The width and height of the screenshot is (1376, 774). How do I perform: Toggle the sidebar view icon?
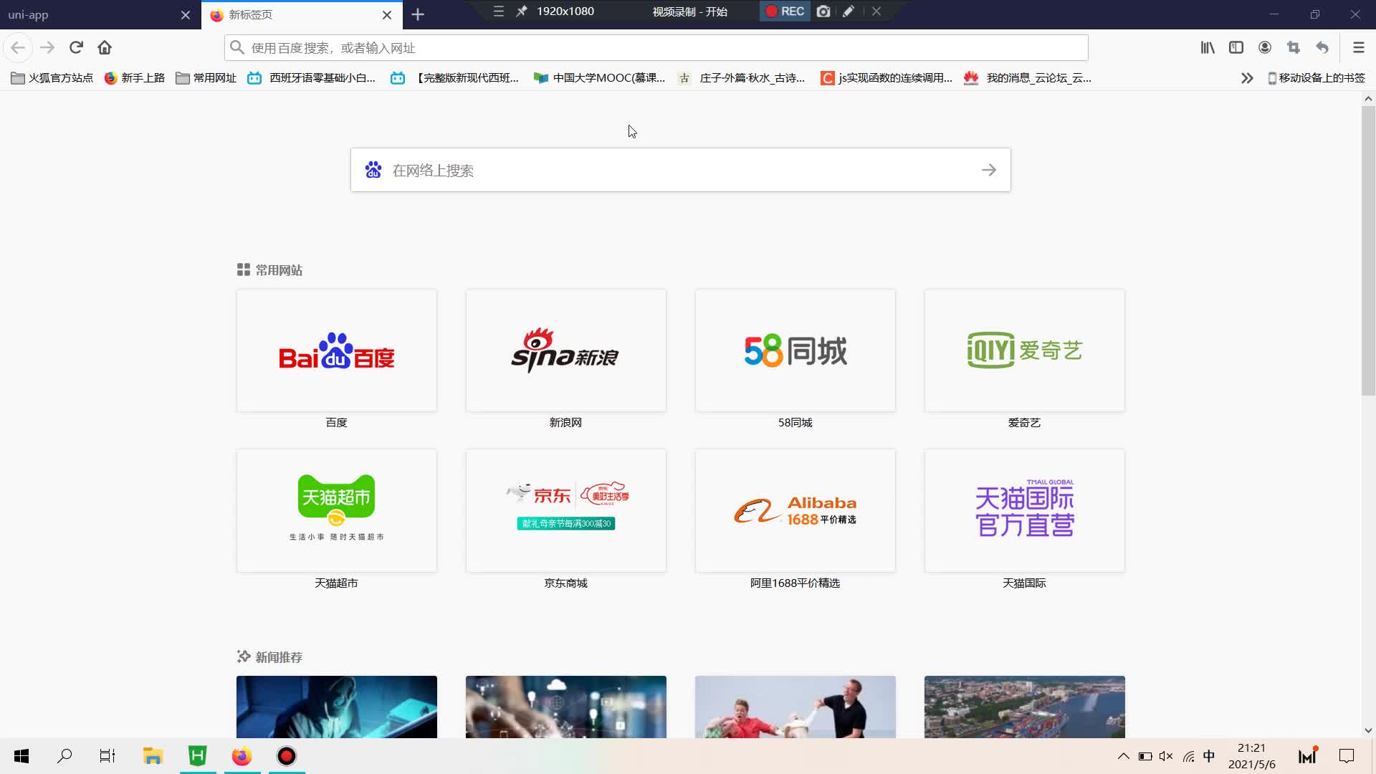coord(1236,47)
